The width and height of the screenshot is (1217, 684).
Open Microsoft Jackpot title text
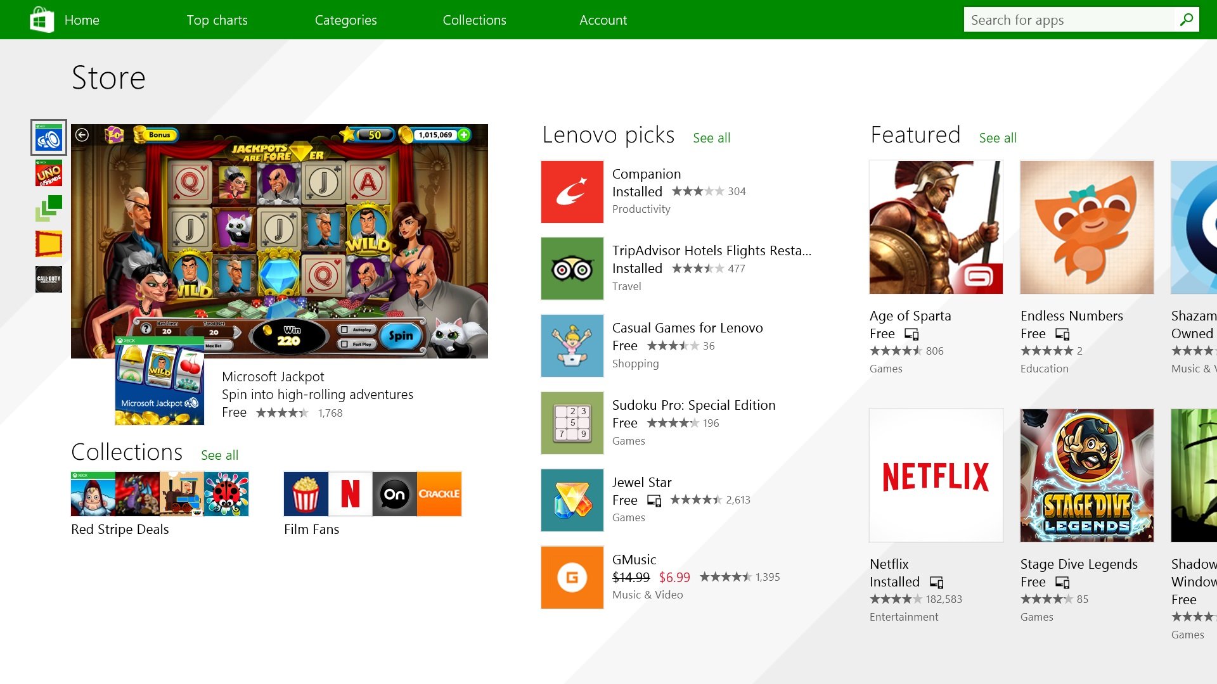(x=273, y=377)
